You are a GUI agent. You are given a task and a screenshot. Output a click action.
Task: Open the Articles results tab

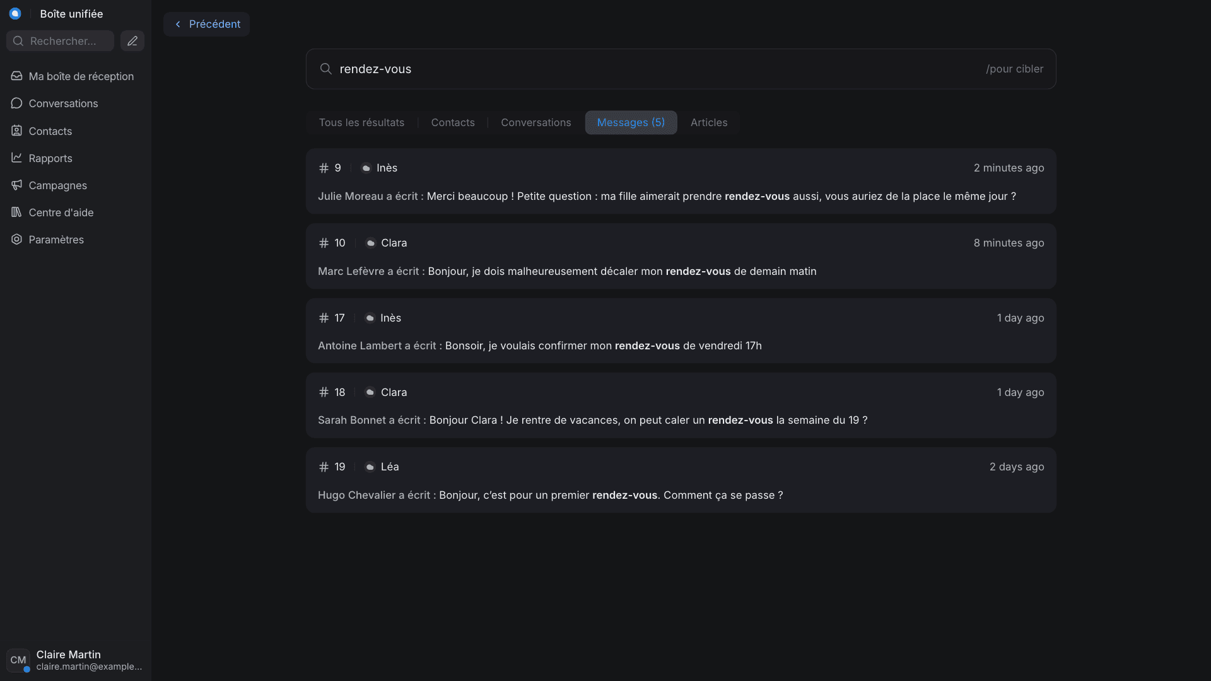tap(709, 122)
